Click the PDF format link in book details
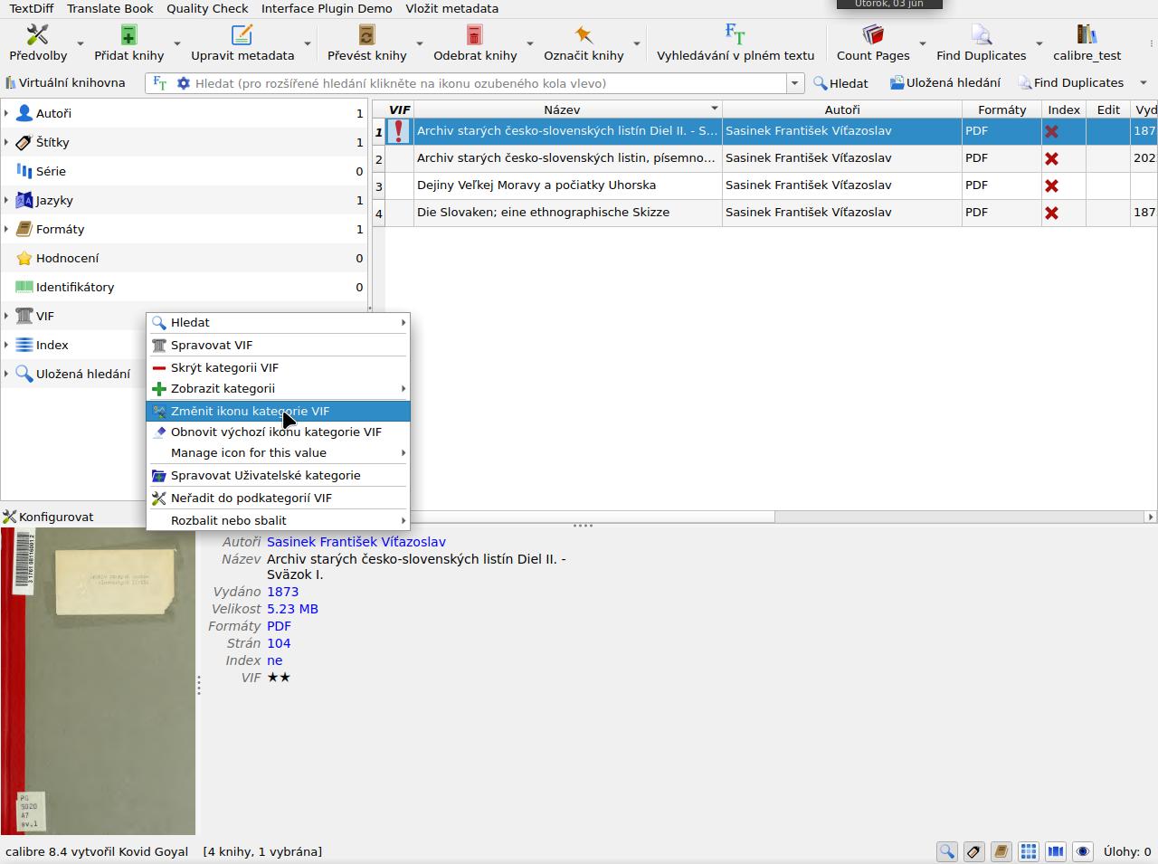The height and width of the screenshot is (864, 1158). click(279, 626)
